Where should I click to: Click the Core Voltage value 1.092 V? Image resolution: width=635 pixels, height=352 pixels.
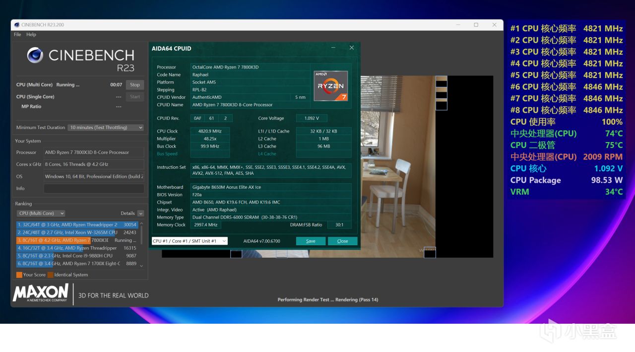pyautogui.click(x=312, y=118)
